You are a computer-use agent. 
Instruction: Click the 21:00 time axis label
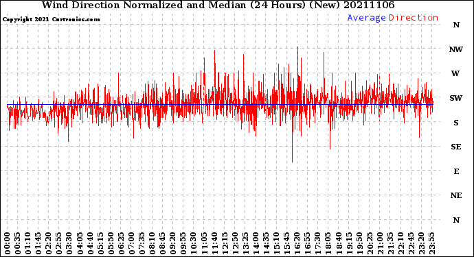coord(380,243)
